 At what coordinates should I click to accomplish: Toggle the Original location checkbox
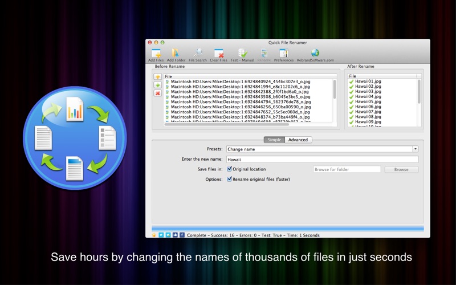(229, 169)
